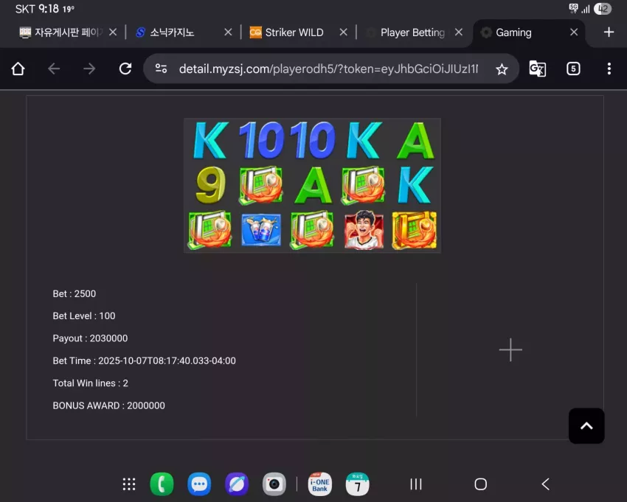Click the blue drink cans symbol
This screenshot has height=502, width=627.
coord(261,230)
